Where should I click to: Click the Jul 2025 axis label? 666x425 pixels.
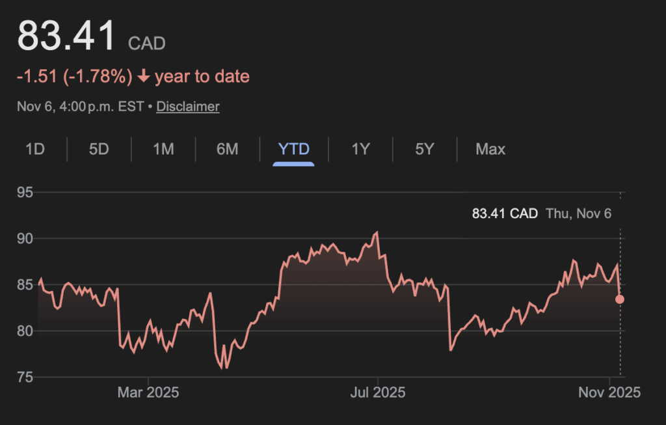pyautogui.click(x=378, y=392)
